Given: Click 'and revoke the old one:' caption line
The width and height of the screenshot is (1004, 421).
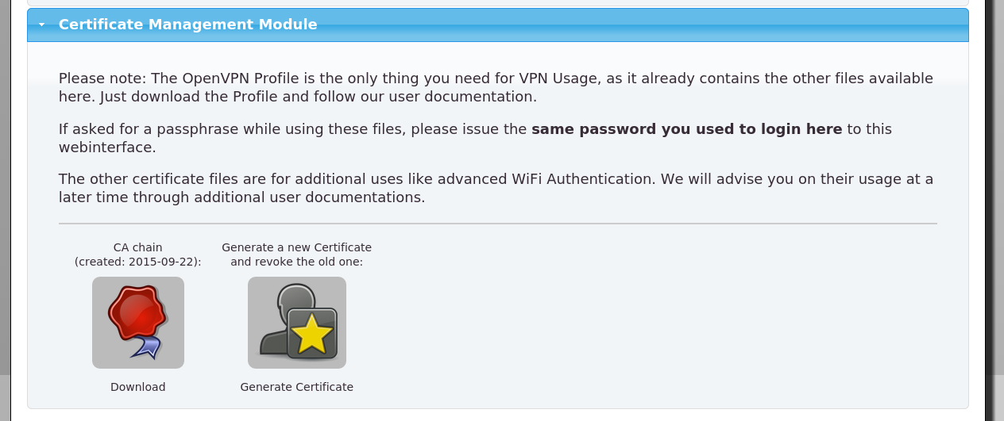Looking at the screenshot, I should (296, 262).
